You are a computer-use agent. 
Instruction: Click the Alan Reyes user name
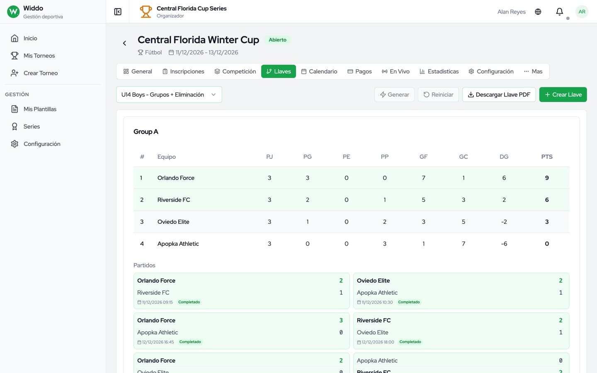(x=512, y=12)
